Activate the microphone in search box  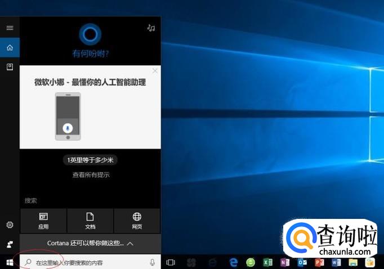pyautogui.click(x=153, y=262)
